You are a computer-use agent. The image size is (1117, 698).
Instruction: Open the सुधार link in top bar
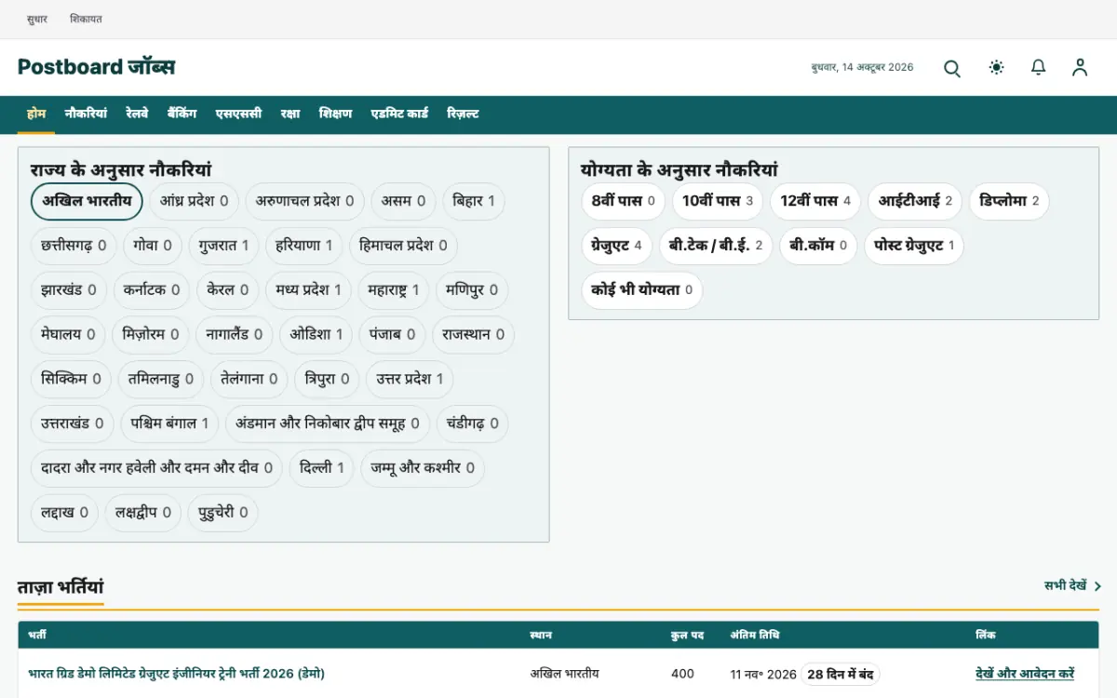point(37,19)
